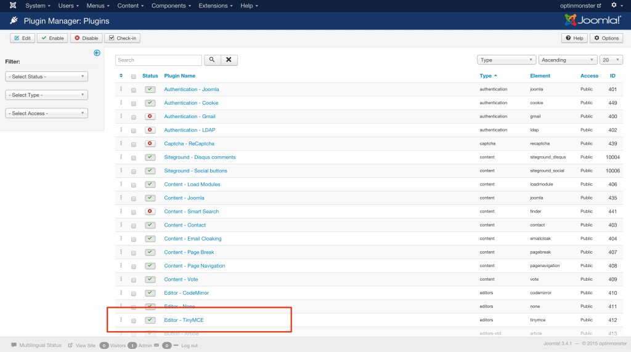This screenshot has width=631, height=352.
Task: Click the Options button
Action: [x=606, y=38]
